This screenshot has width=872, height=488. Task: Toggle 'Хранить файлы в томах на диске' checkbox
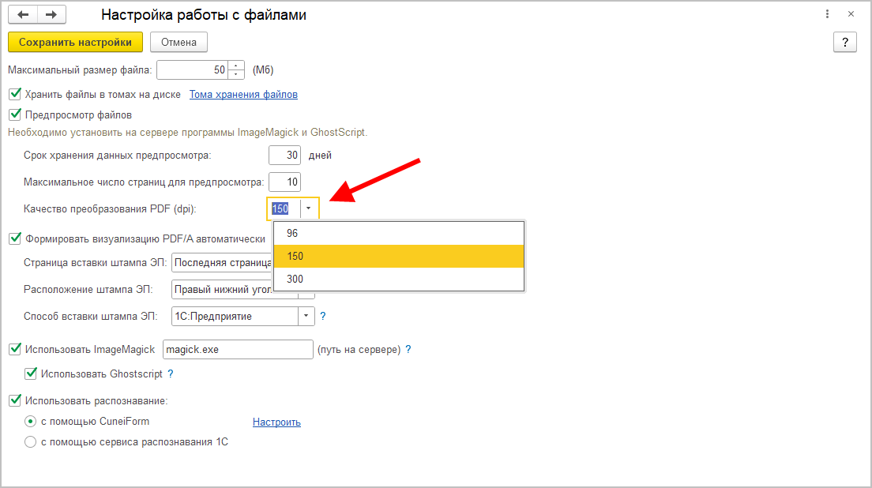[15, 94]
